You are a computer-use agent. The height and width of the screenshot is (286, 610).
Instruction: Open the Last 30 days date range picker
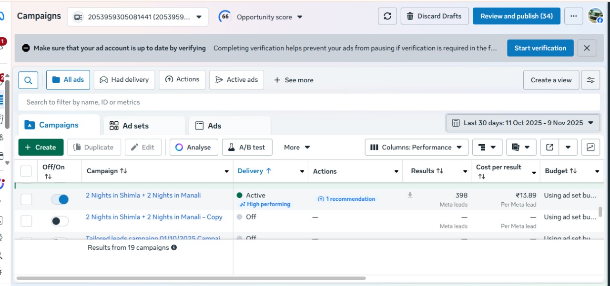click(x=523, y=123)
